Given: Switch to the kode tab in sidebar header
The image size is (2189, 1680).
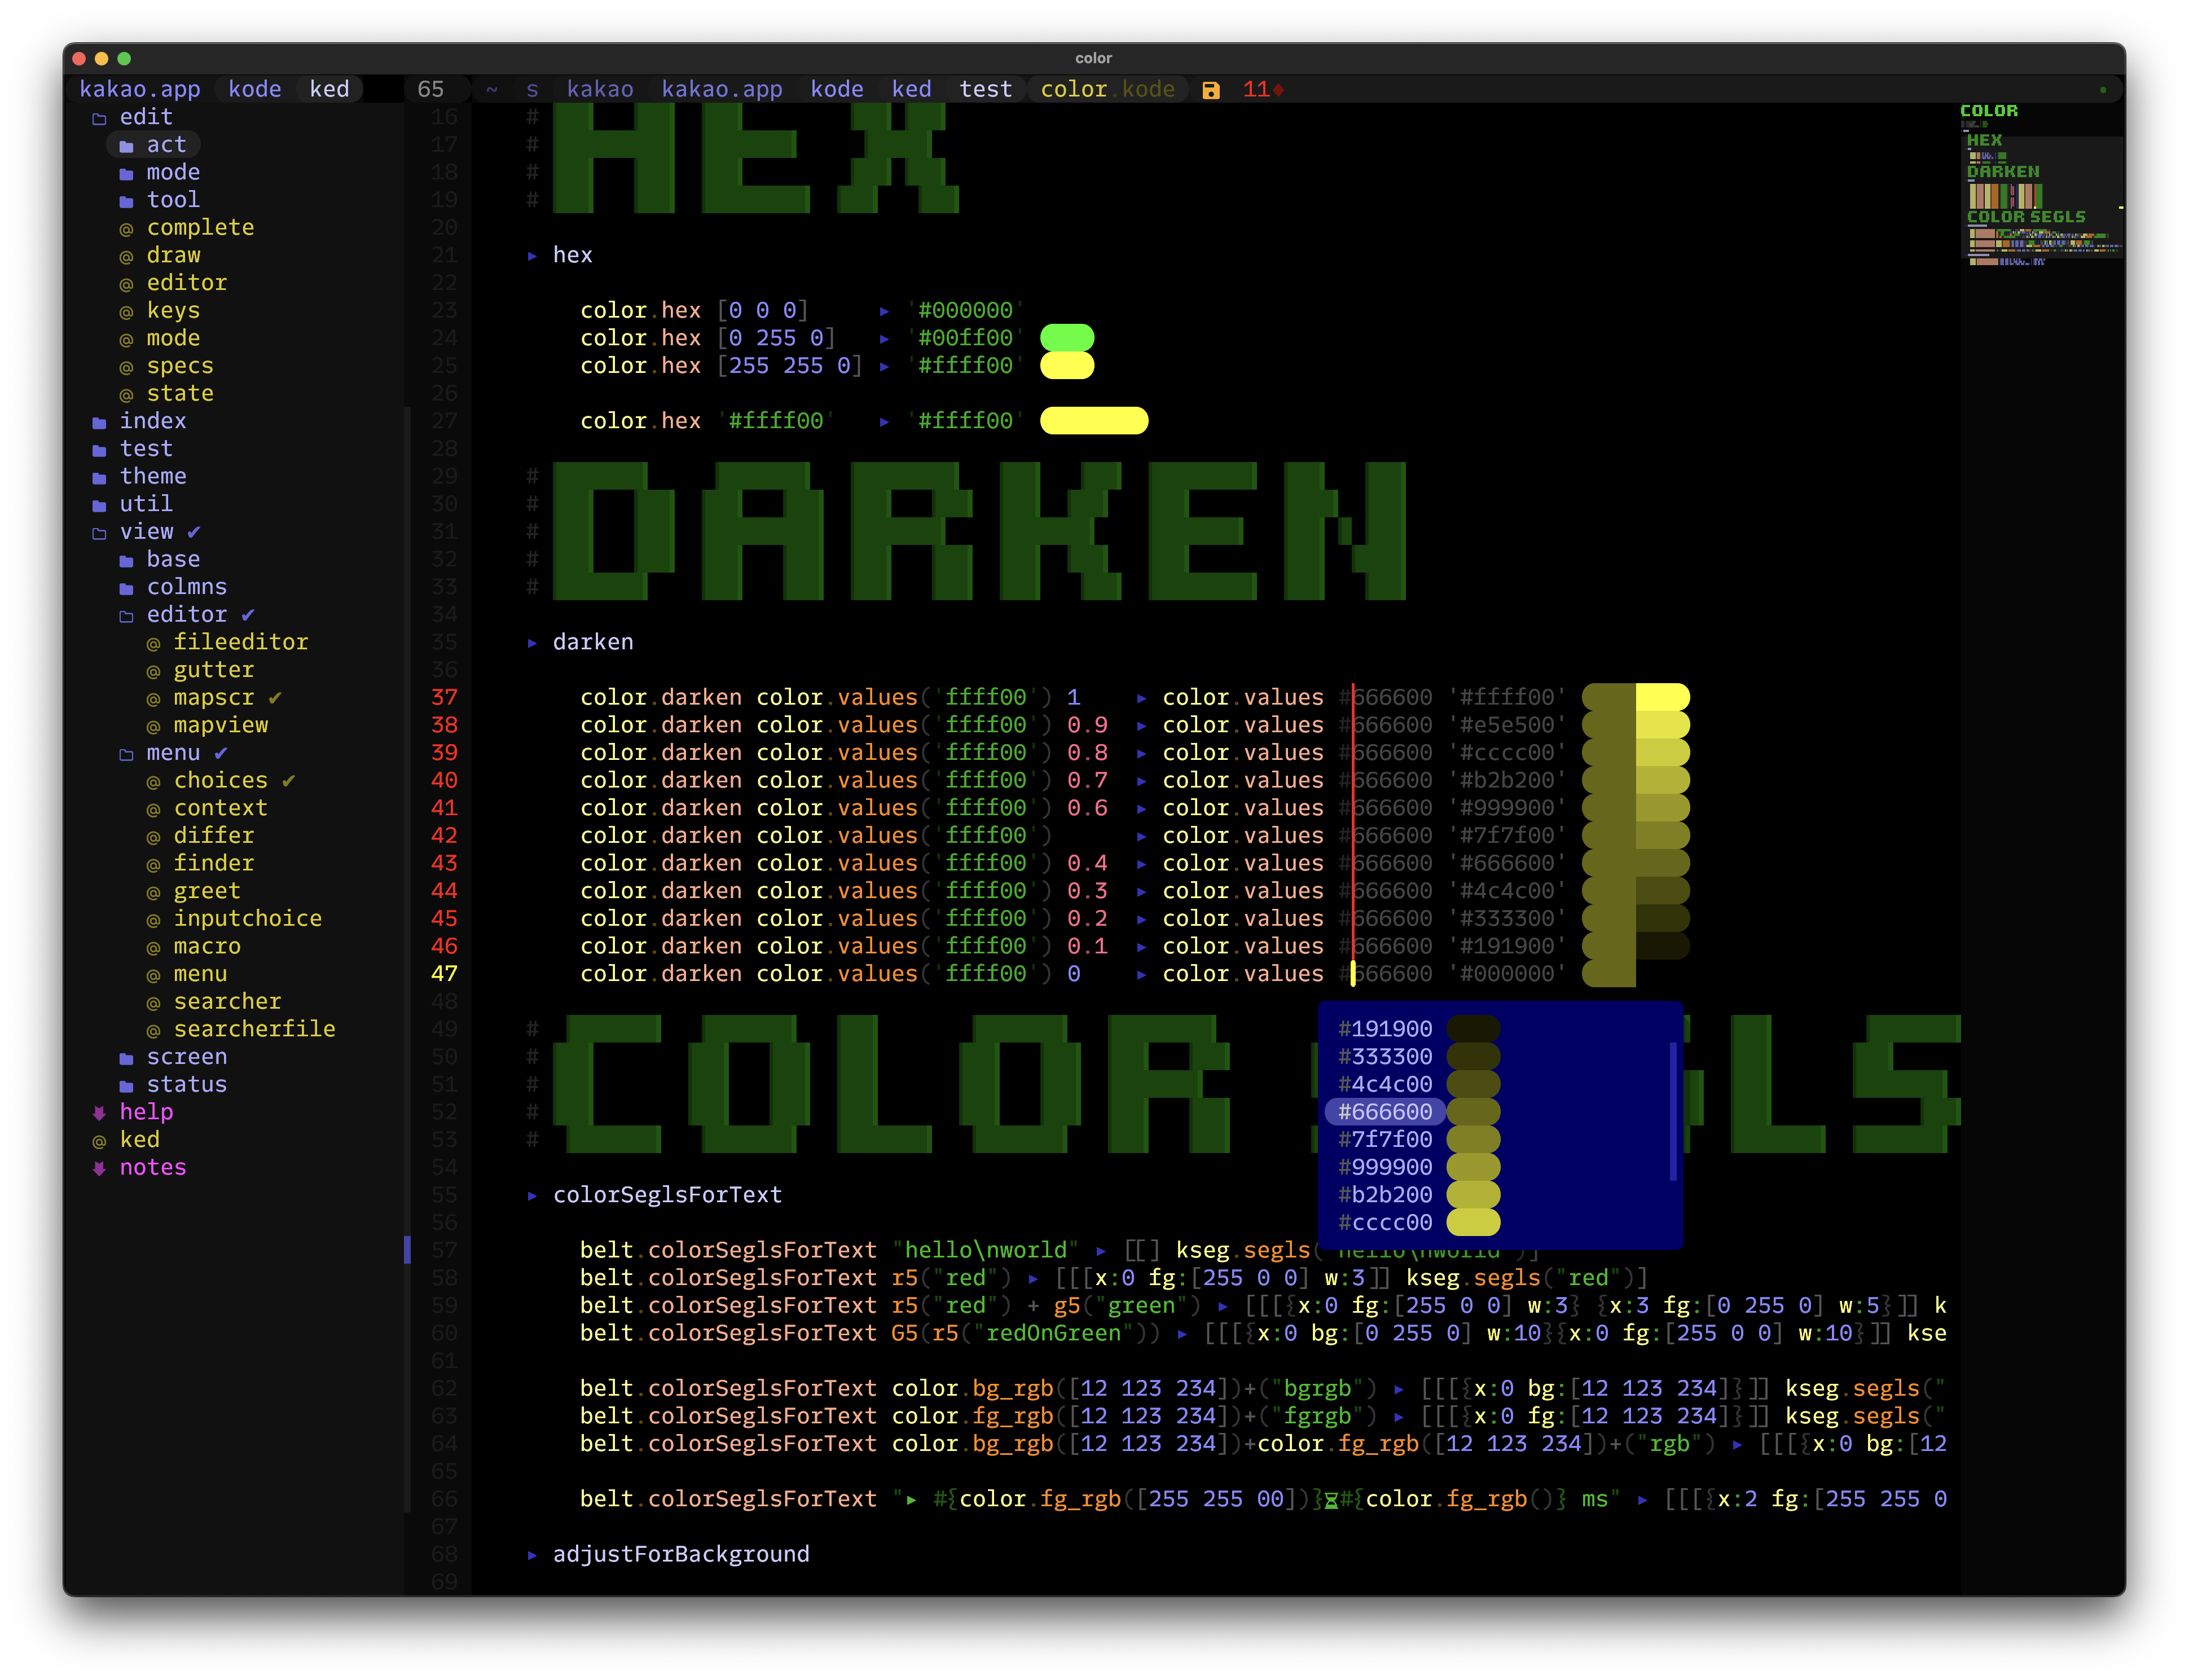Looking at the screenshot, I should [254, 89].
